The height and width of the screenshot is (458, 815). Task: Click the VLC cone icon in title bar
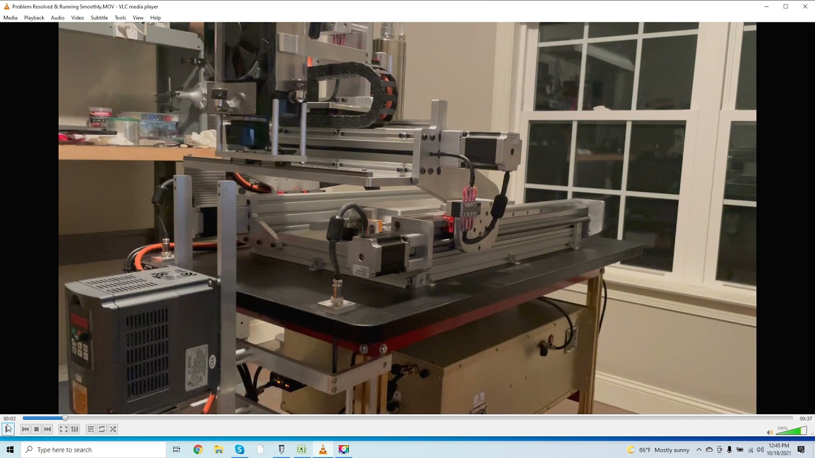(6, 6)
